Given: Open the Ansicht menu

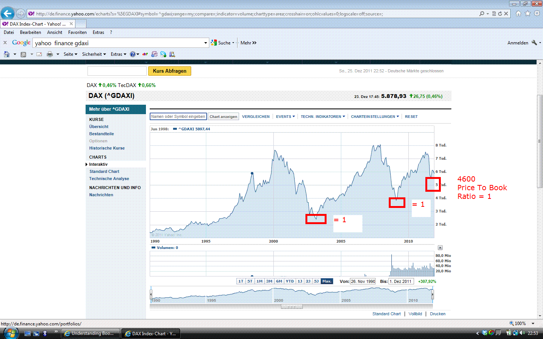Looking at the screenshot, I should tap(55, 32).
